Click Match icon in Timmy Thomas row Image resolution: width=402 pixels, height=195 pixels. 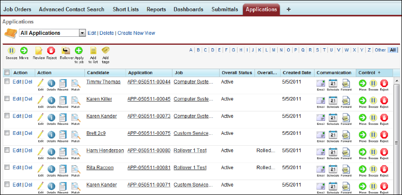(76, 83)
